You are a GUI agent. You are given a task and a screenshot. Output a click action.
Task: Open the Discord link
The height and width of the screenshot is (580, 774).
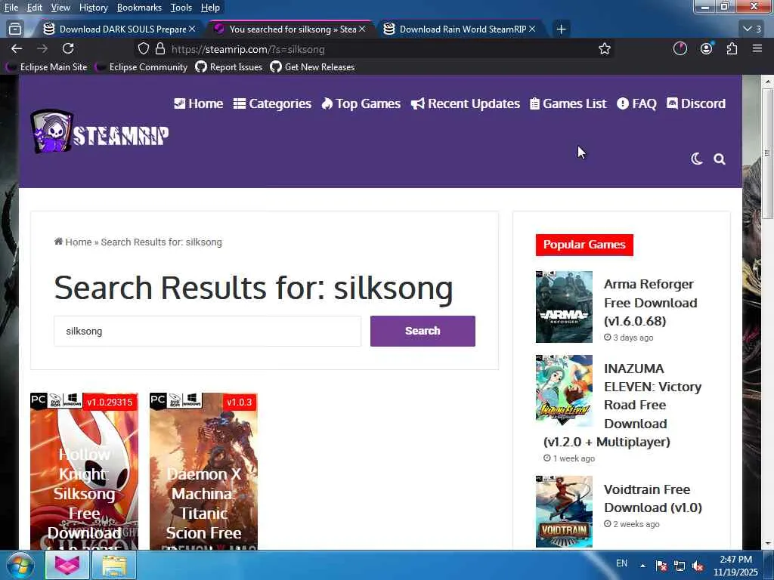pos(696,103)
